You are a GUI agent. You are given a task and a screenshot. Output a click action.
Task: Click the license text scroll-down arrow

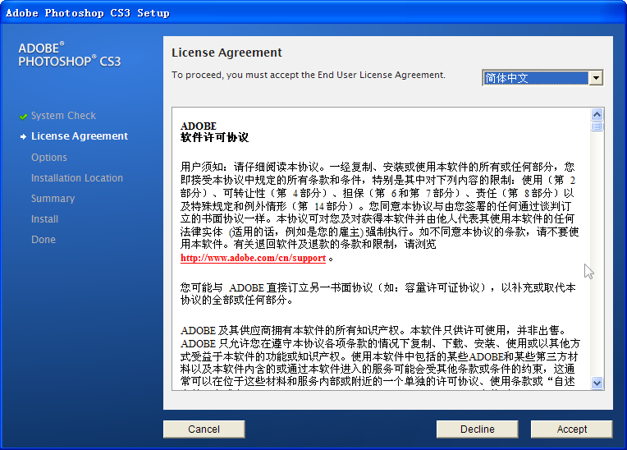[597, 383]
